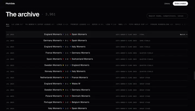Open France Women's 1-1 Germany Women's match
The image size is (195, 111).
point(97,53)
